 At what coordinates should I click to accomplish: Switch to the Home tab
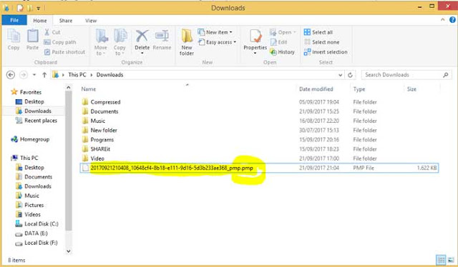click(x=40, y=21)
